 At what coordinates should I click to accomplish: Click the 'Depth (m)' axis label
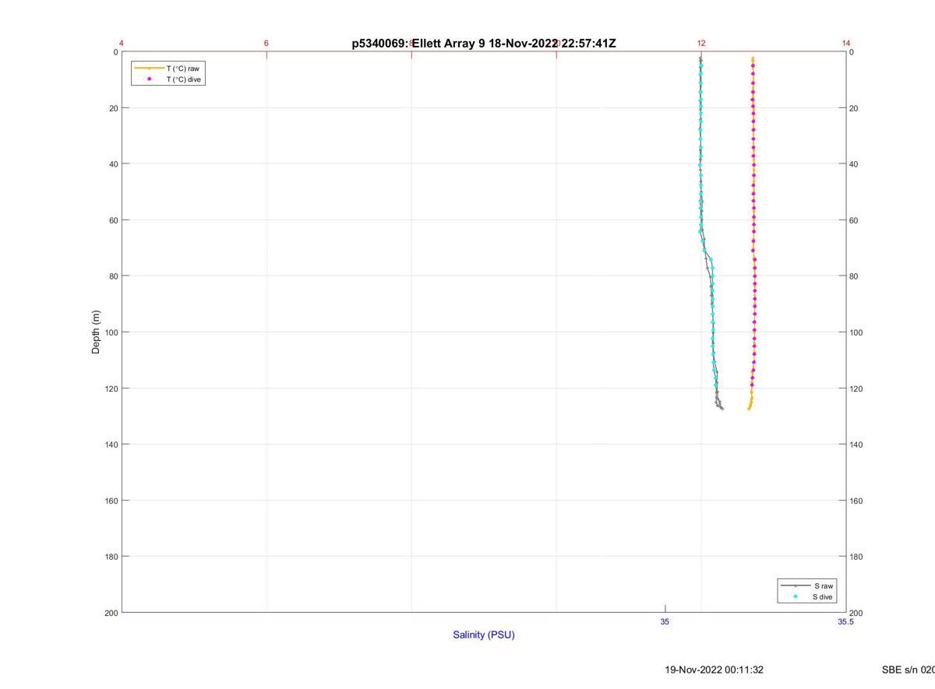pyautogui.click(x=96, y=332)
